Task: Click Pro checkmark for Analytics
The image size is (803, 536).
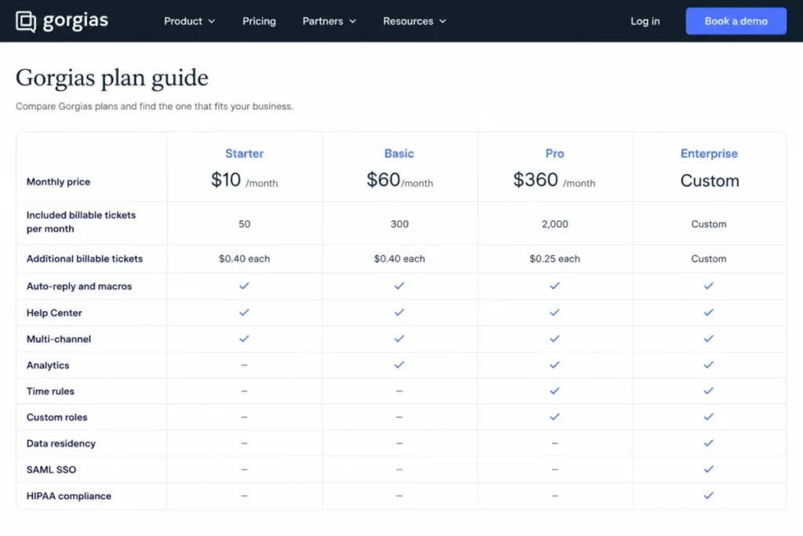Action: pyautogui.click(x=554, y=365)
